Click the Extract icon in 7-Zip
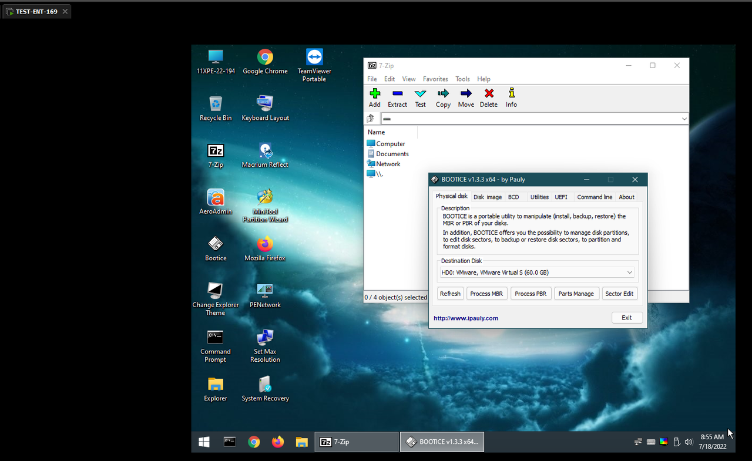 pyautogui.click(x=397, y=93)
